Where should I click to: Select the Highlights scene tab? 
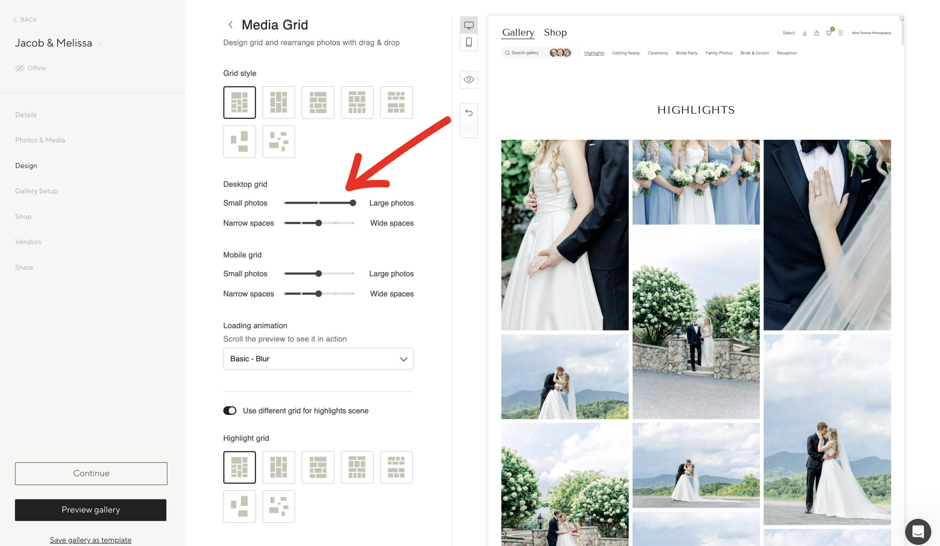click(594, 53)
